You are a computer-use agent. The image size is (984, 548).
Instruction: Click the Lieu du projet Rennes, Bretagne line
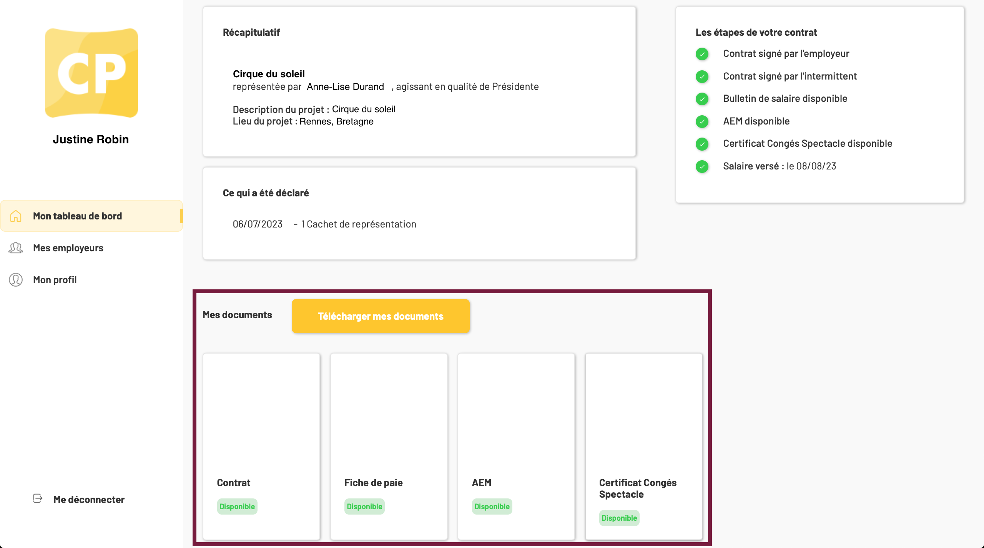tap(303, 121)
